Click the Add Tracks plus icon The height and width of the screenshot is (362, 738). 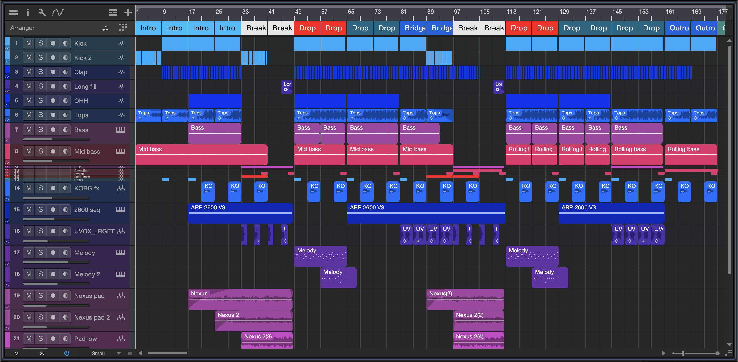pos(128,12)
